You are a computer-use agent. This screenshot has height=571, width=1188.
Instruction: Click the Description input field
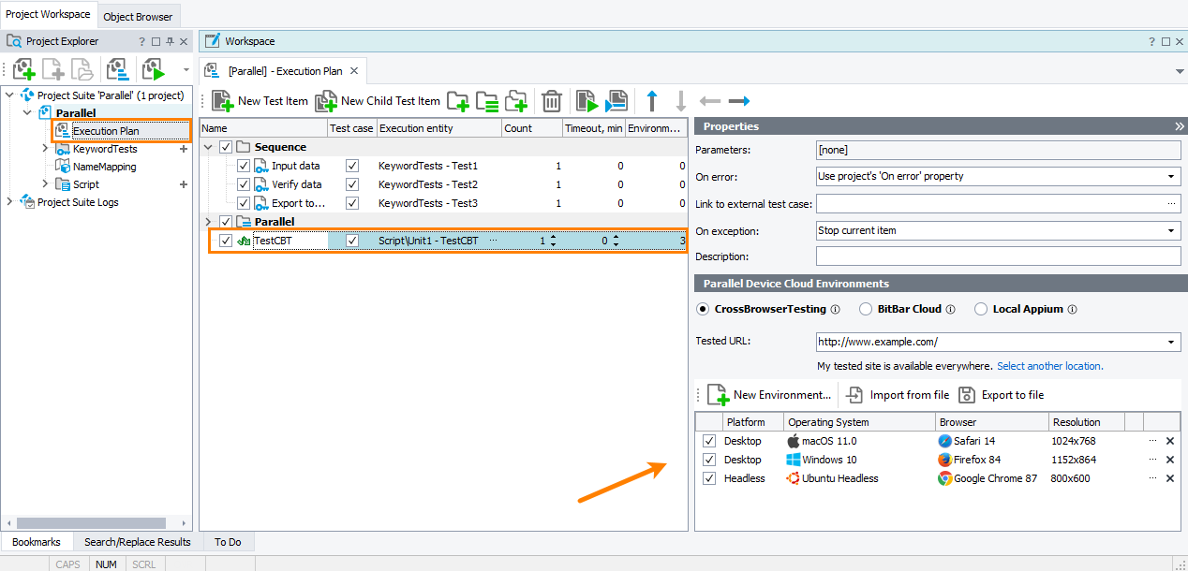click(x=998, y=256)
